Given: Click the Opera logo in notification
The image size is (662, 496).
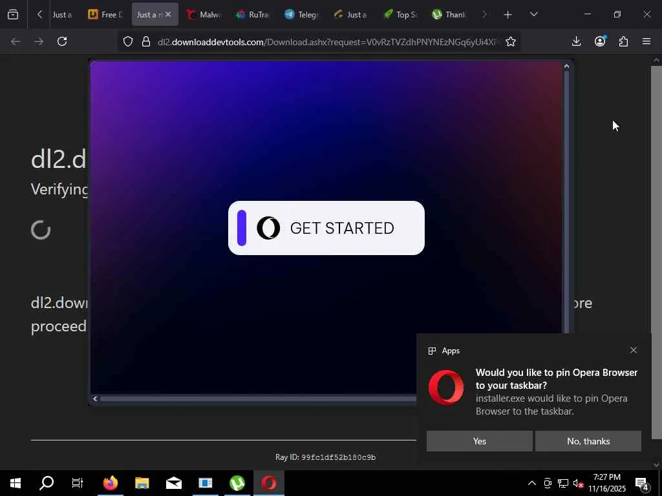Looking at the screenshot, I should pos(446,387).
